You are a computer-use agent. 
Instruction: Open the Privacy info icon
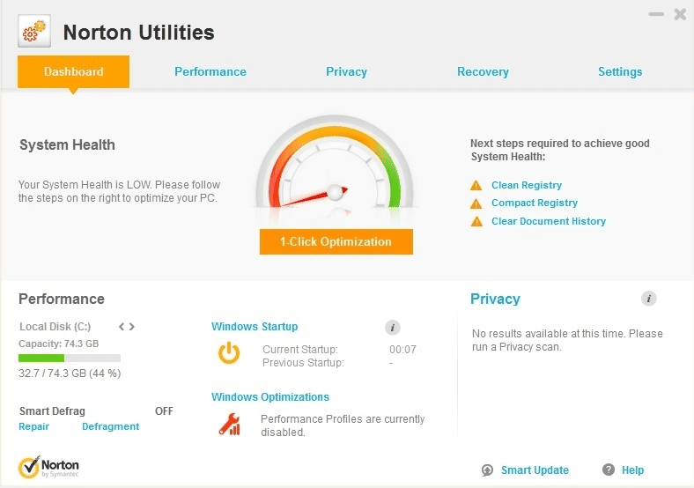(x=648, y=299)
